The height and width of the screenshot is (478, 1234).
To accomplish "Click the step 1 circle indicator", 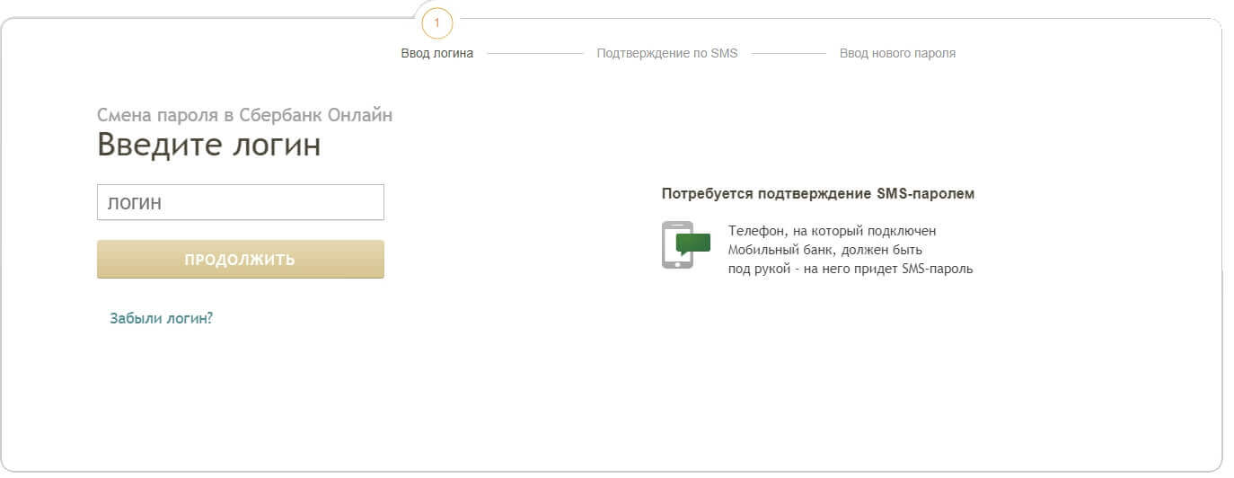I will 436,22.
